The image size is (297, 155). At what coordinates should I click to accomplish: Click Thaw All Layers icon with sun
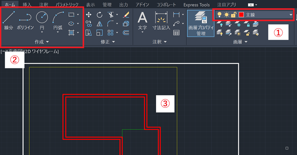click(x=237, y=33)
